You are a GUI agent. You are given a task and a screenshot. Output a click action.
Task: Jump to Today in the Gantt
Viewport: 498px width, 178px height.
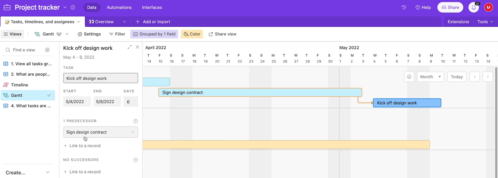click(x=457, y=77)
